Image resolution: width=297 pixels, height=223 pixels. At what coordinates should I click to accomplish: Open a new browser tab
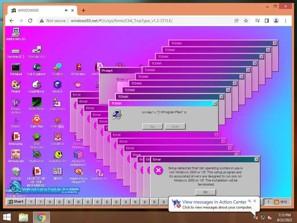83,10
